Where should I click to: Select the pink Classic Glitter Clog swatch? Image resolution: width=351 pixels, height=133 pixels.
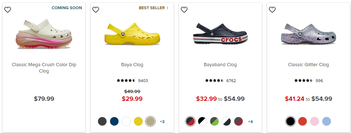[315, 121]
